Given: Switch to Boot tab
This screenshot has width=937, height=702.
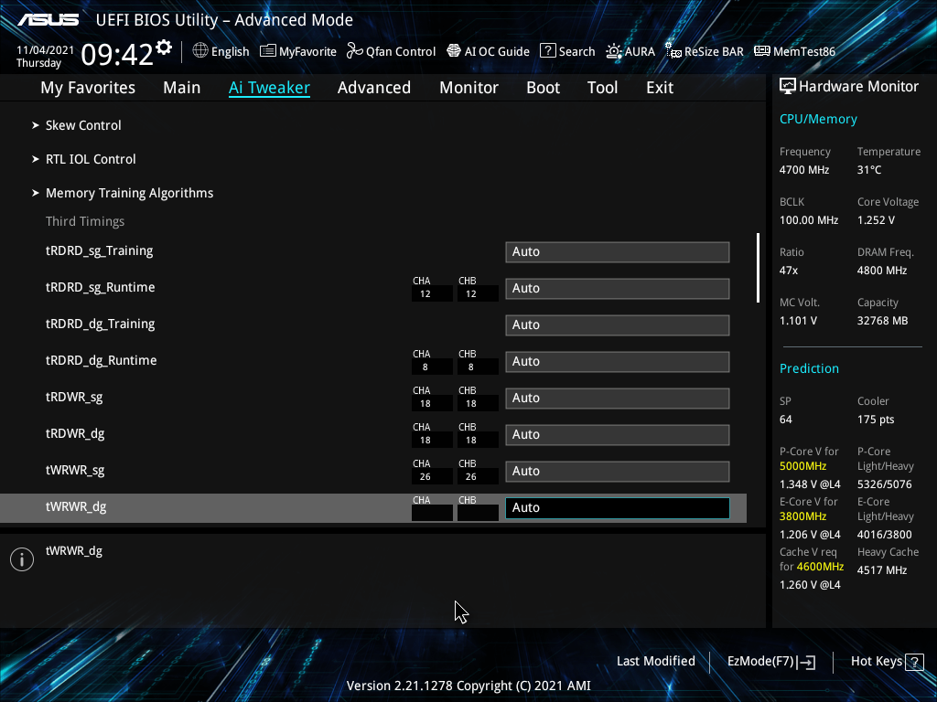Looking at the screenshot, I should tap(544, 88).
